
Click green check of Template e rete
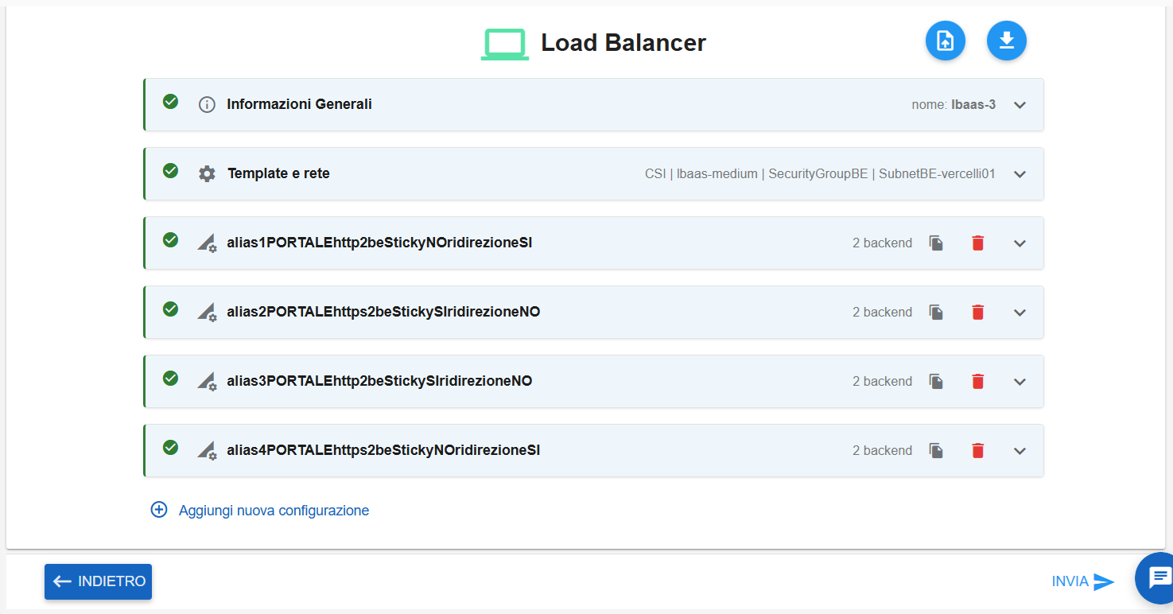[170, 171]
